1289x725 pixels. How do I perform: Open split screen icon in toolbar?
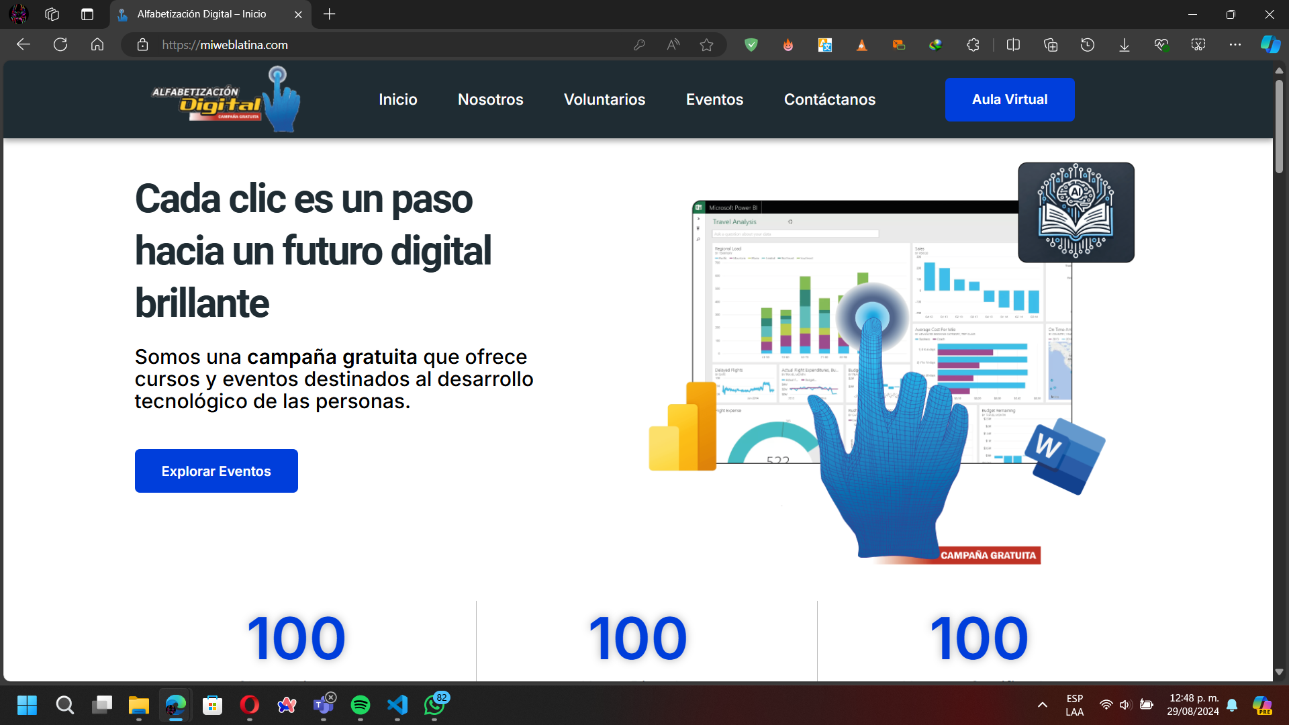tap(1014, 45)
